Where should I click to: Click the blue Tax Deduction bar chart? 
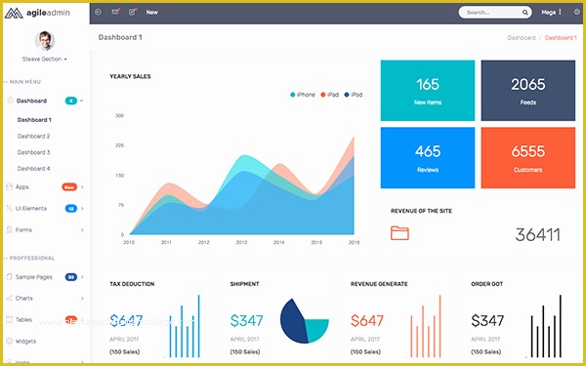184,326
